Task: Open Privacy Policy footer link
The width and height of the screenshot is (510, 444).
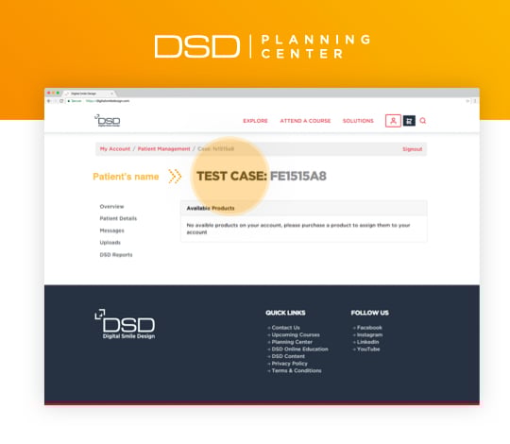Action: [290, 364]
